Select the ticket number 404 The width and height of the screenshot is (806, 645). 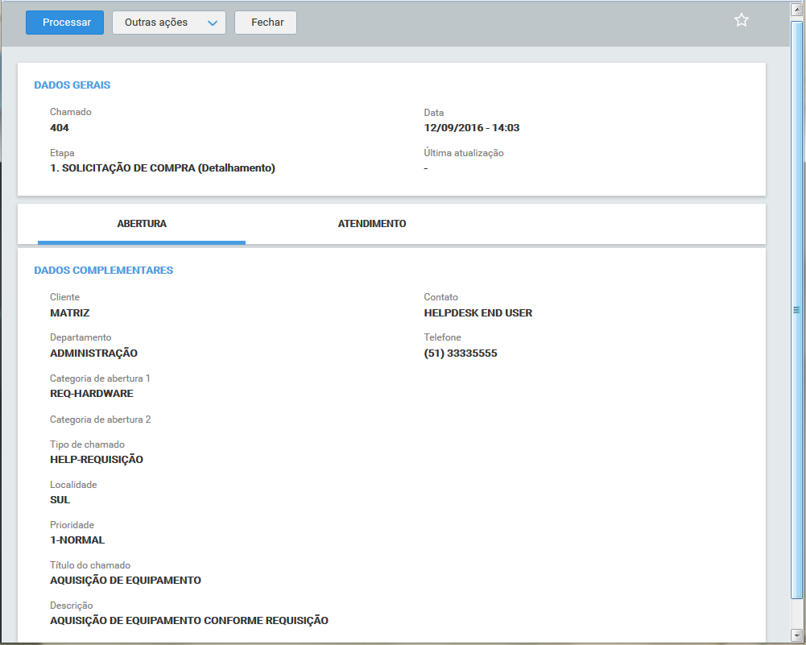coord(60,127)
